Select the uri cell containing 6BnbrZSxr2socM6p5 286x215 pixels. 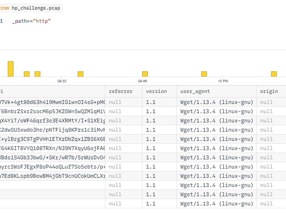(x=52, y=111)
